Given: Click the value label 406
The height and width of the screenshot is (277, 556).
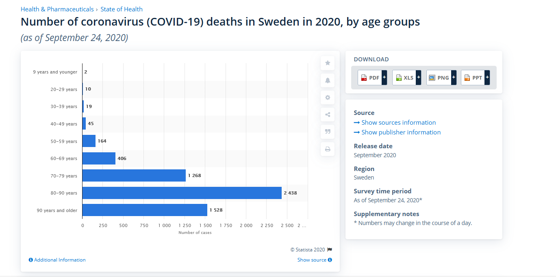Looking at the screenshot, I should click(x=122, y=158).
